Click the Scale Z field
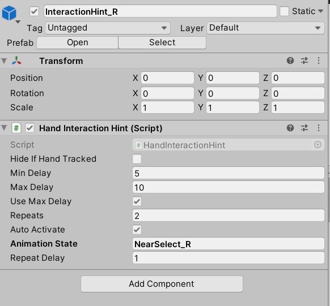 pos(298,107)
